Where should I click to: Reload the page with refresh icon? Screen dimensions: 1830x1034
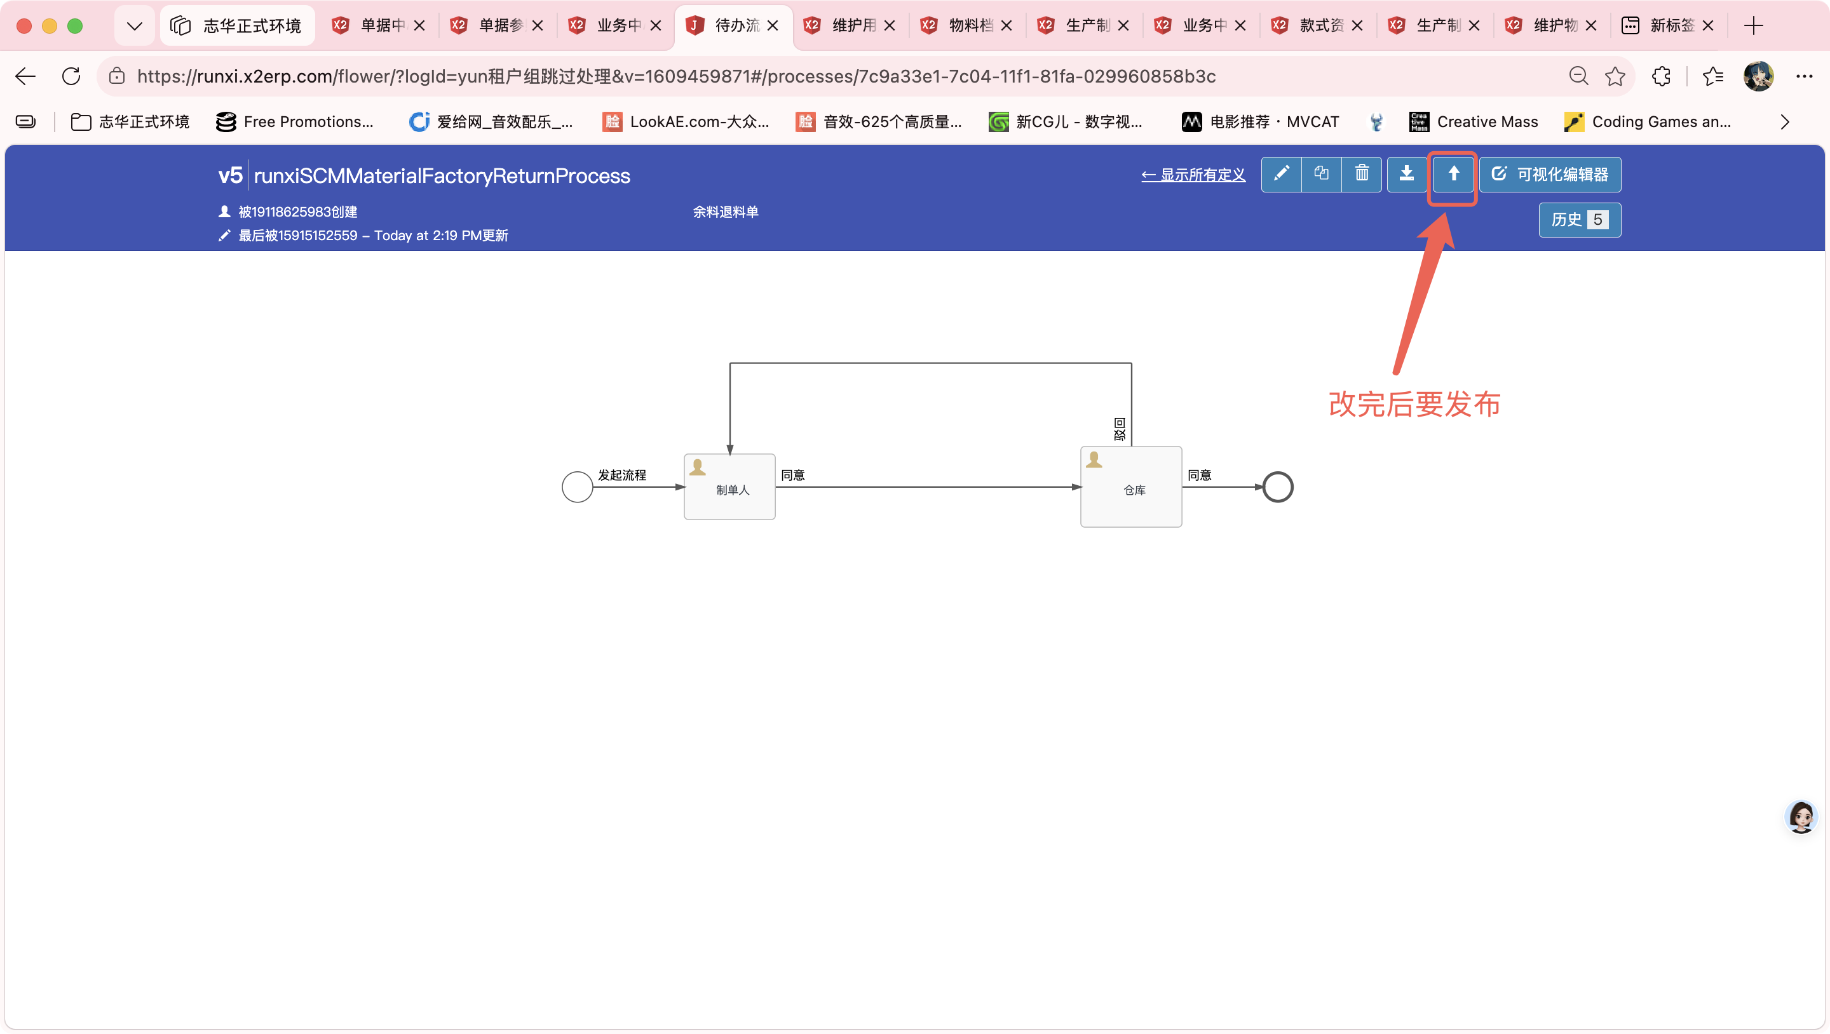point(71,76)
